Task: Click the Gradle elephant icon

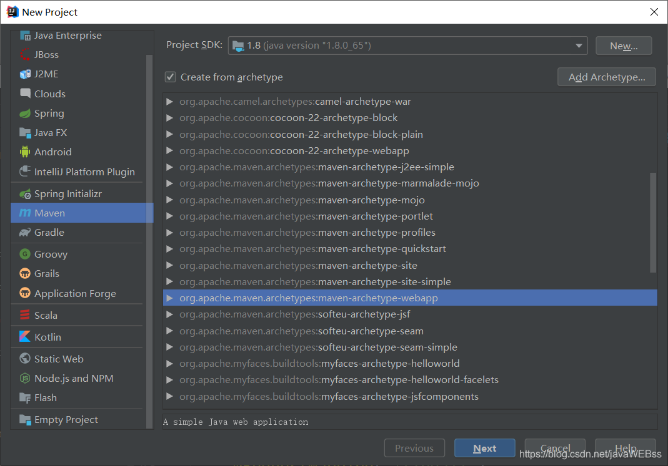Action: (25, 233)
